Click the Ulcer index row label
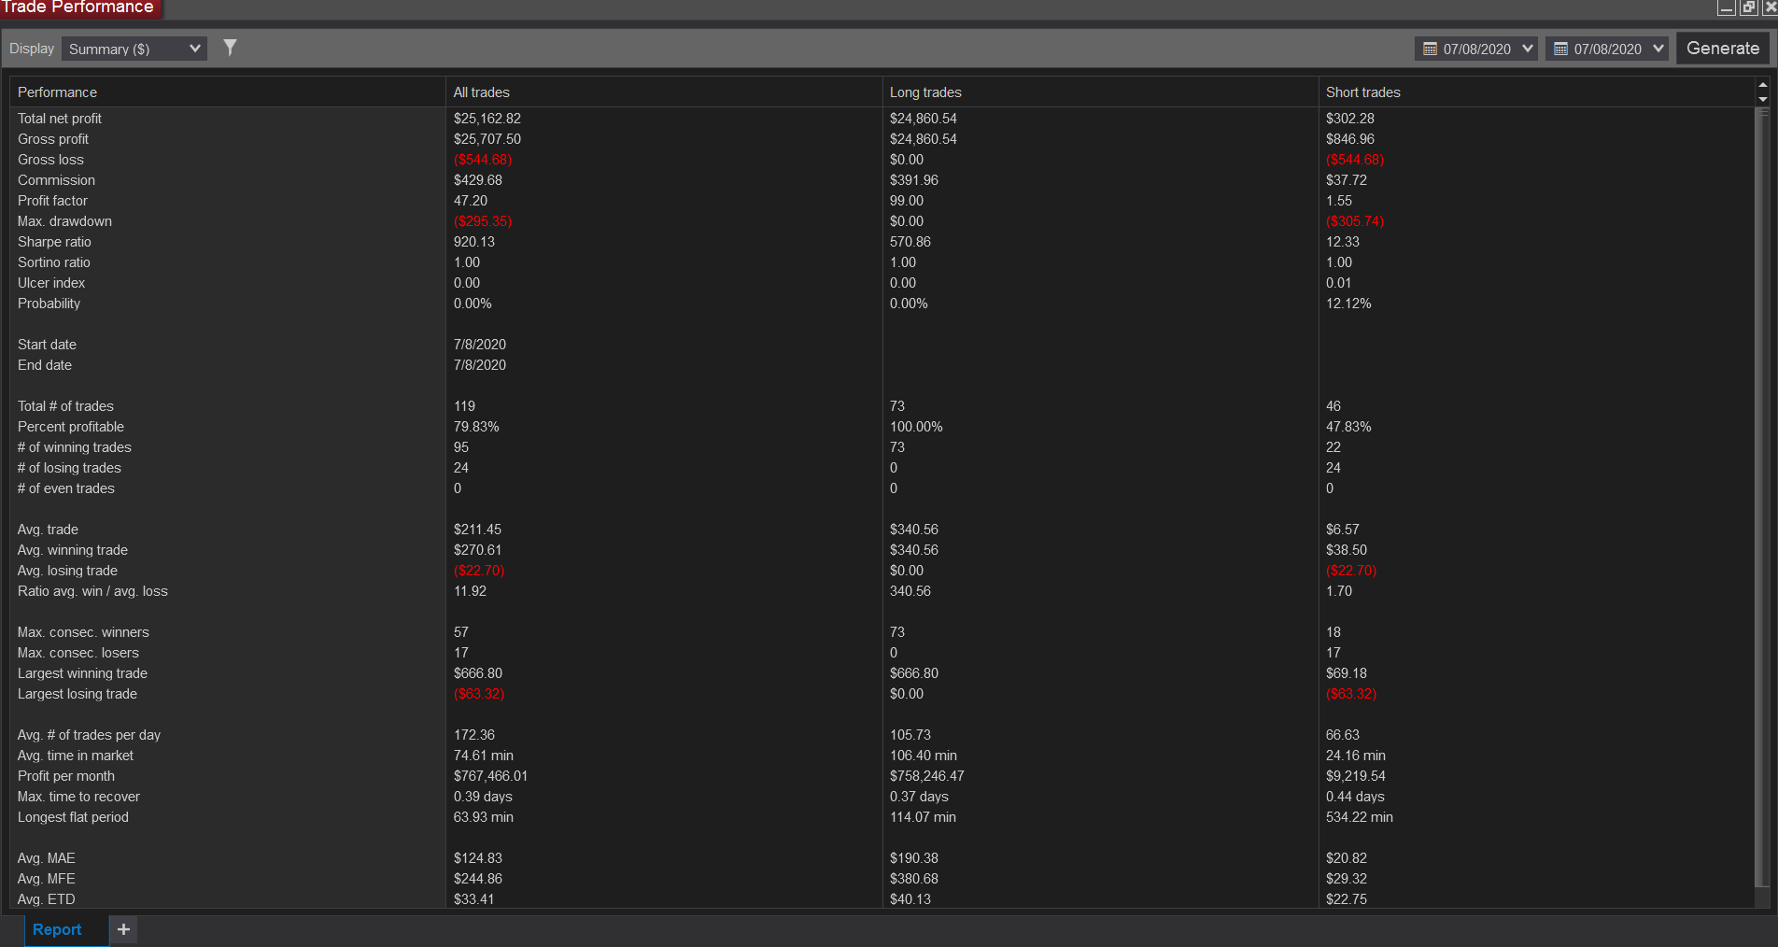 pos(51,283)
